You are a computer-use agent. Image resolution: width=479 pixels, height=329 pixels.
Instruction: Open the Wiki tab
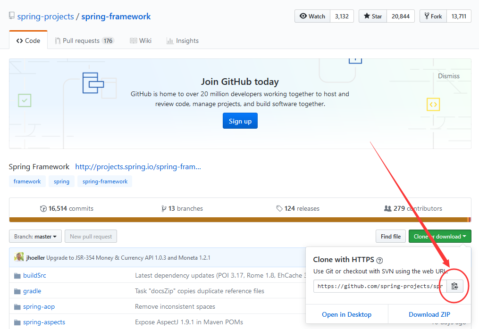pos(141,41)
